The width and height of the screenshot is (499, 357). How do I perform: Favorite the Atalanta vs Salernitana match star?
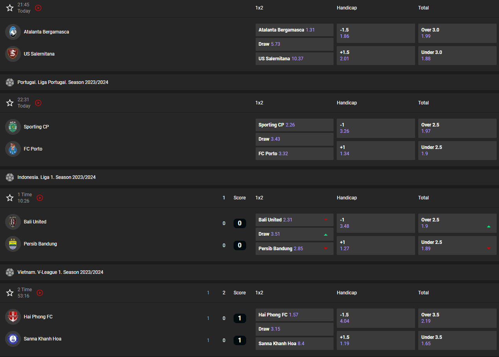10,8
